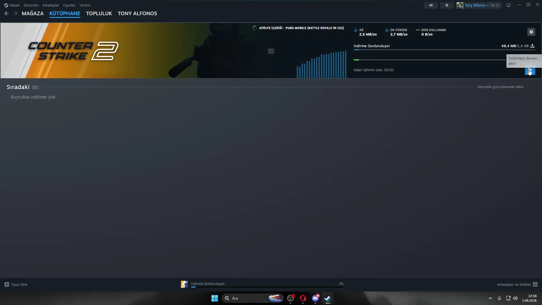Click the DİSK KULLANIMI 0 B/sn stat
This screenshot has width=542, height=305.
[431, 32]
